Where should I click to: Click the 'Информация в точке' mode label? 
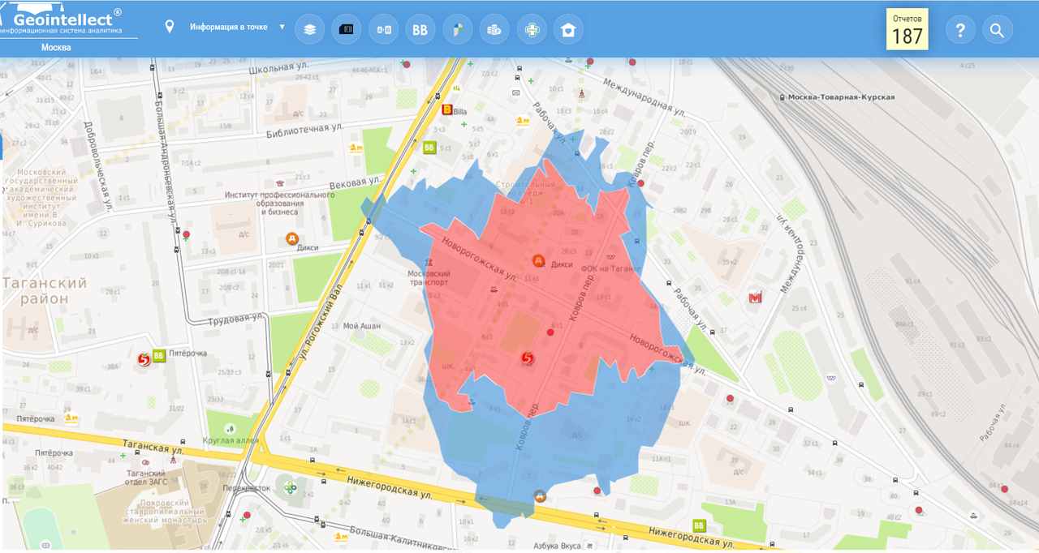(228, 27)
